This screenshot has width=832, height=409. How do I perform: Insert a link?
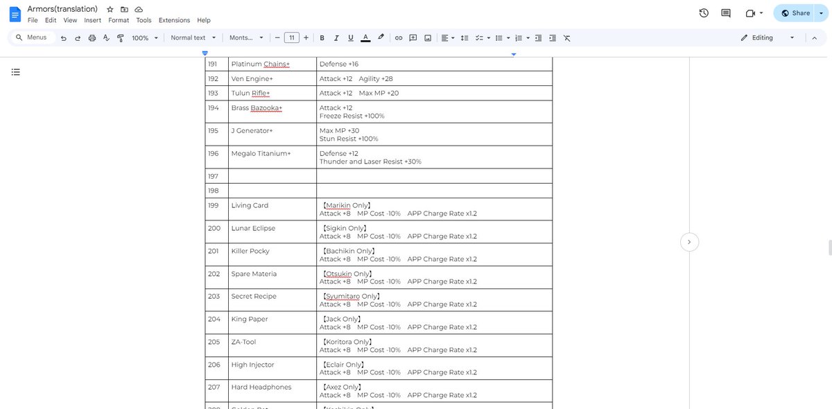[x=399, y=38]
